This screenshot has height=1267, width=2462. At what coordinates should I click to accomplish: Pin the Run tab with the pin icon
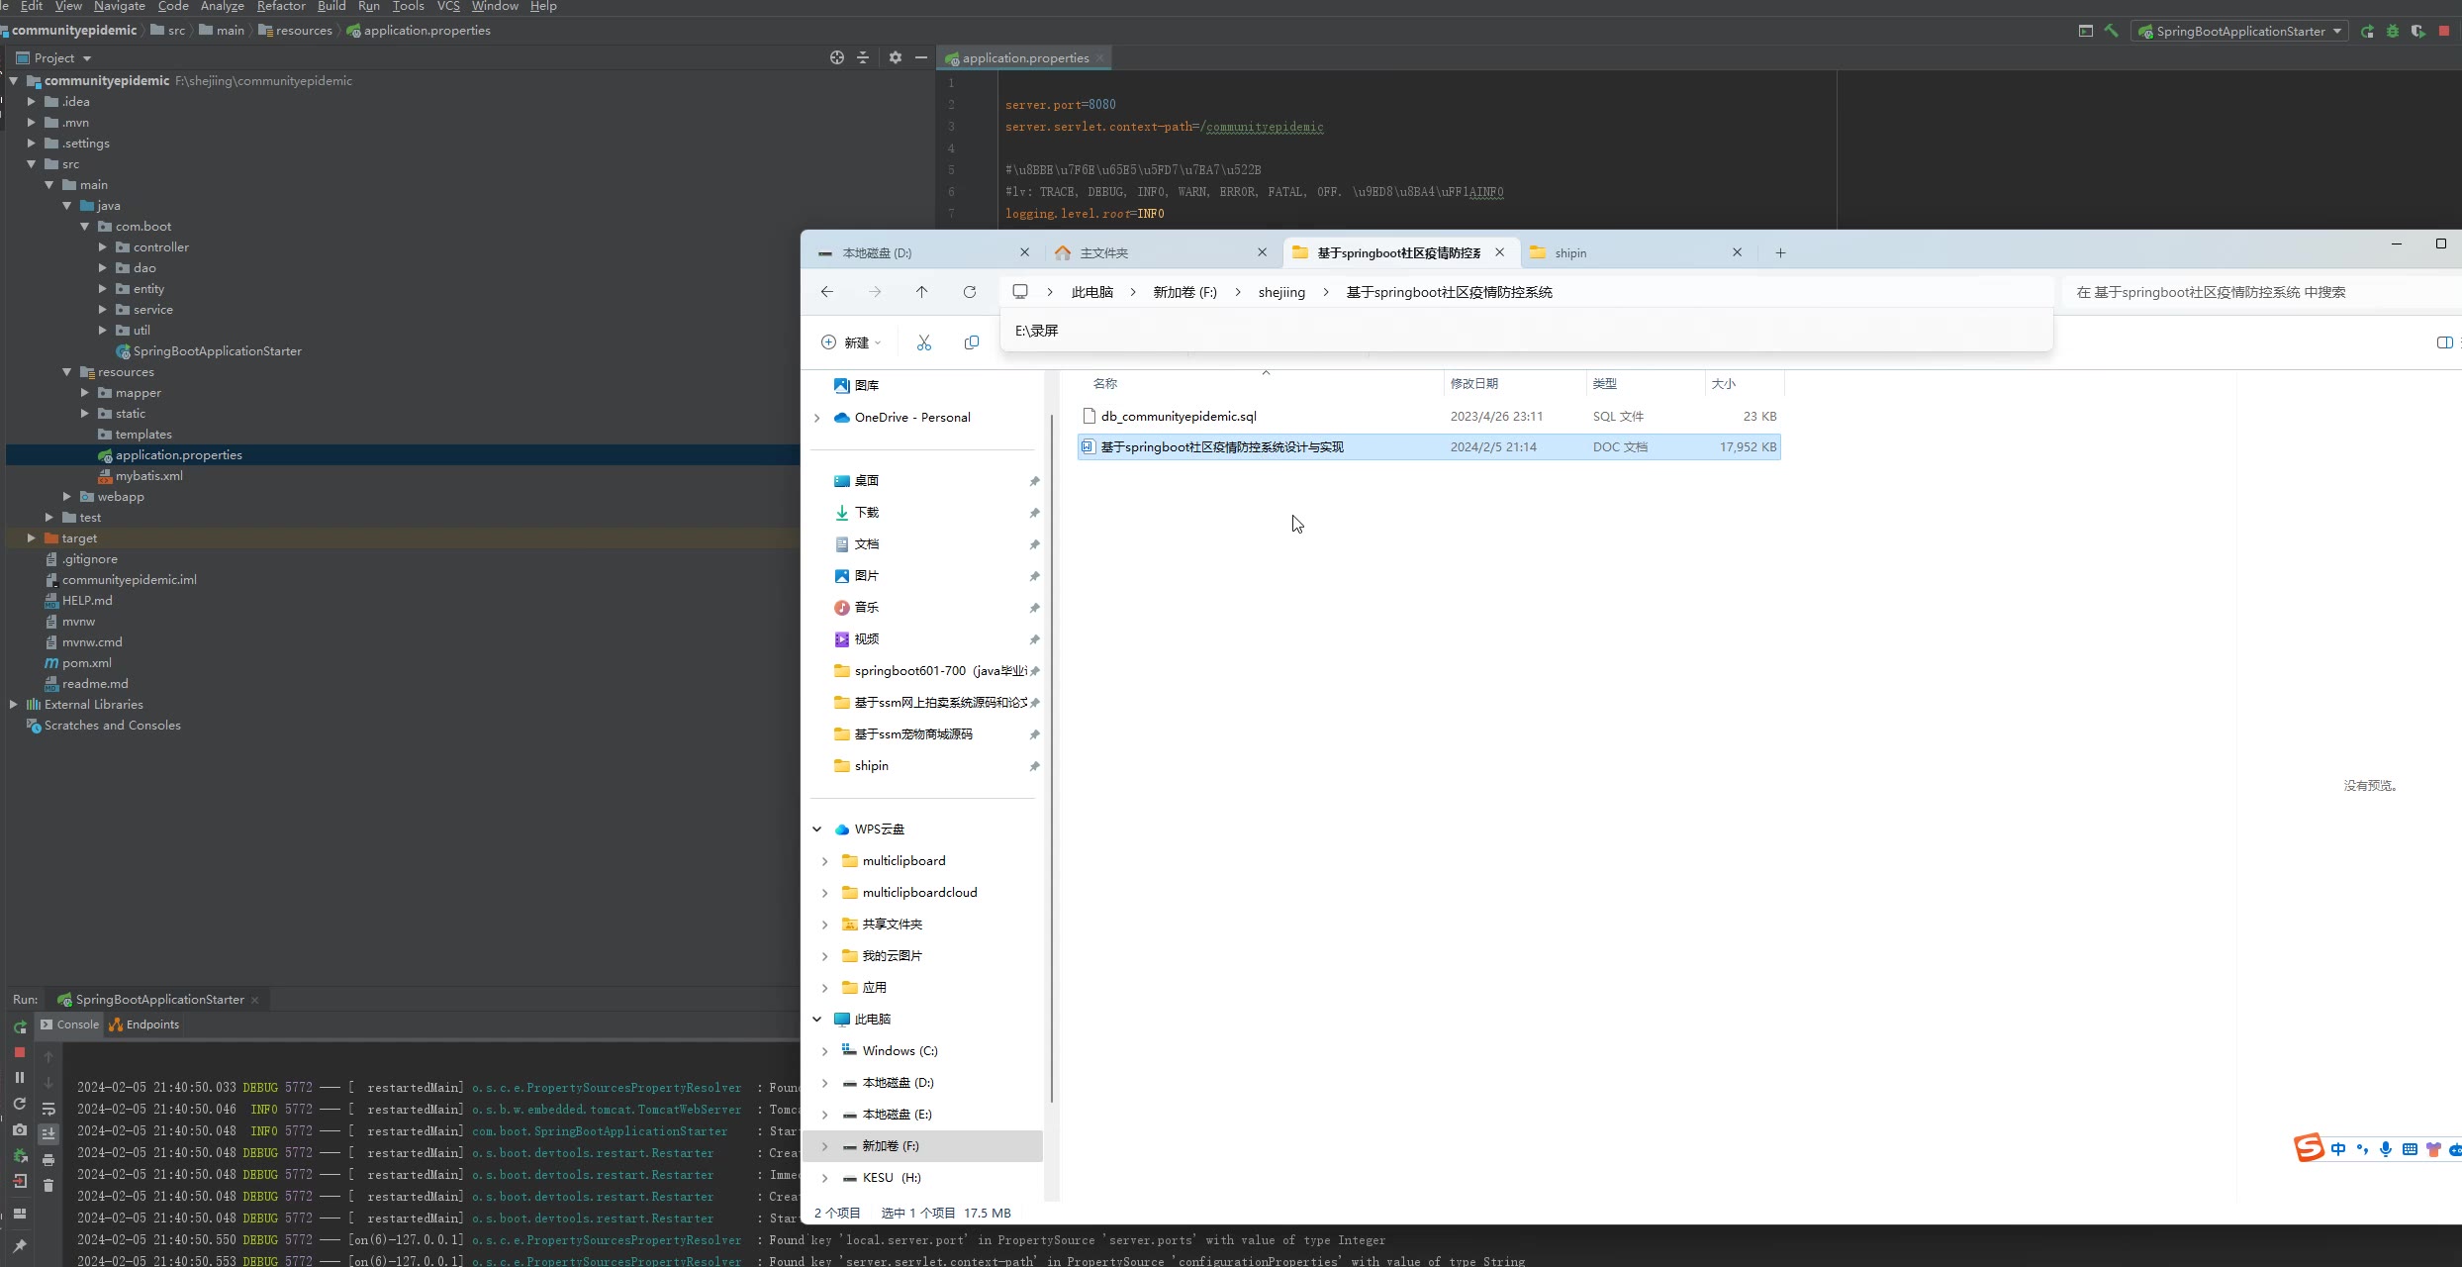tap(20, 1245)
